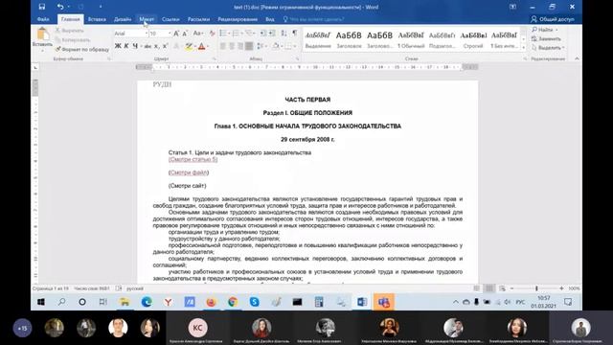Open the Skype icon on the taskbar
613x345 pixels.
(x=255, y=302)
